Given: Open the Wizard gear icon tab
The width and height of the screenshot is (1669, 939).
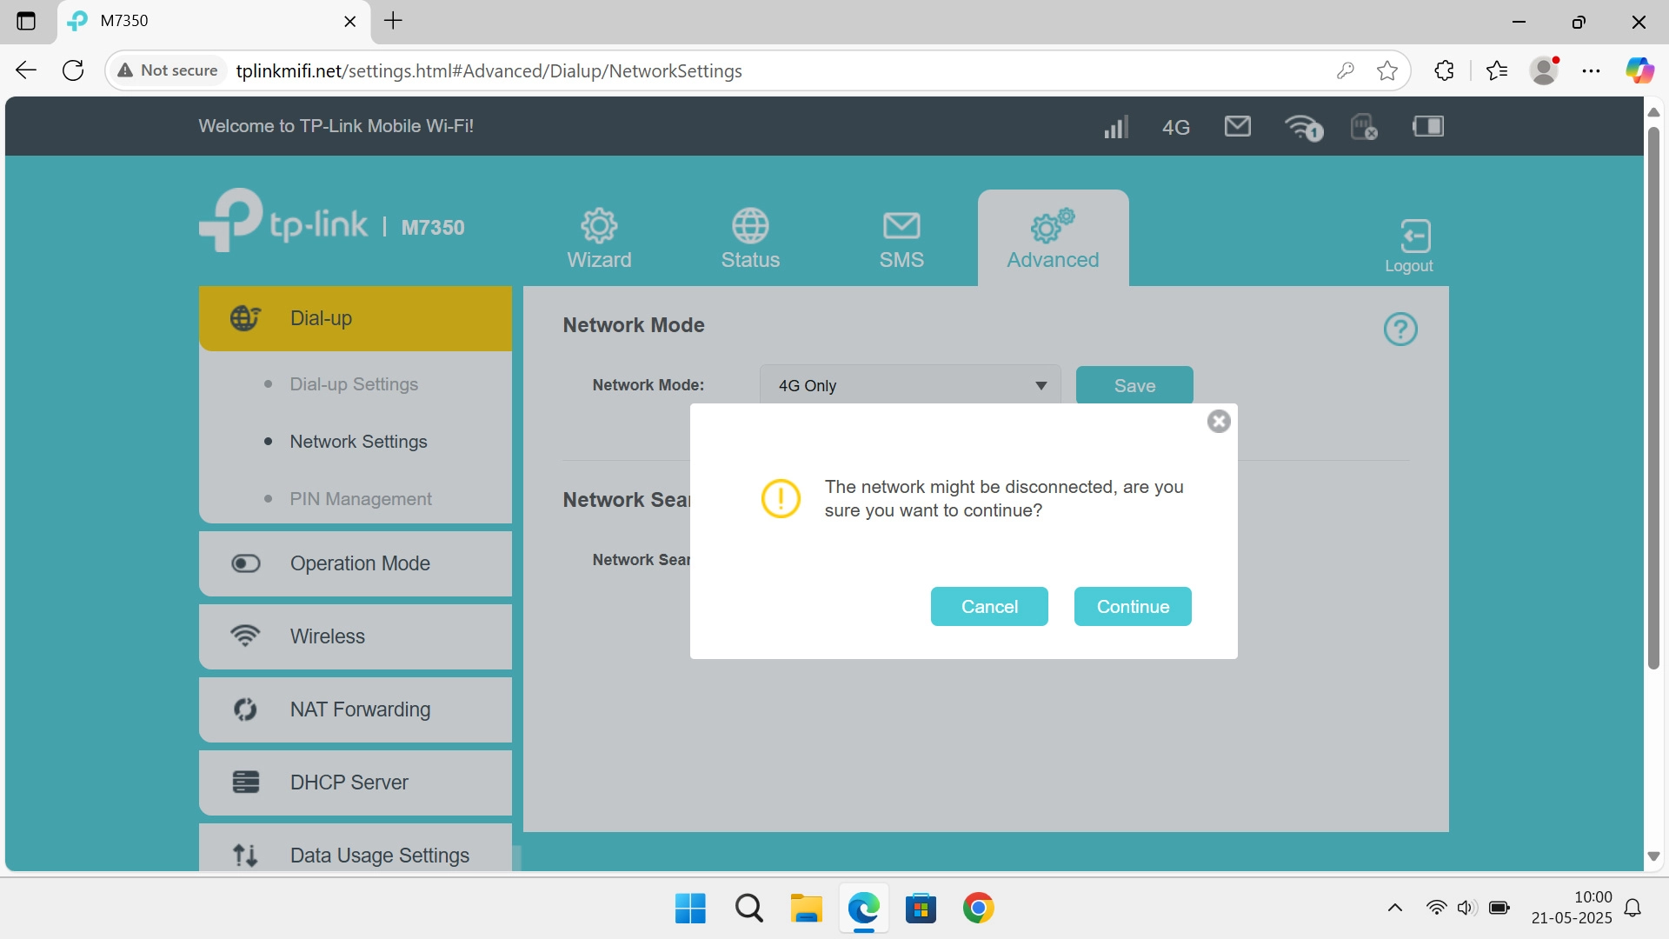Looking at the screenshot, I should coord(599,238).
